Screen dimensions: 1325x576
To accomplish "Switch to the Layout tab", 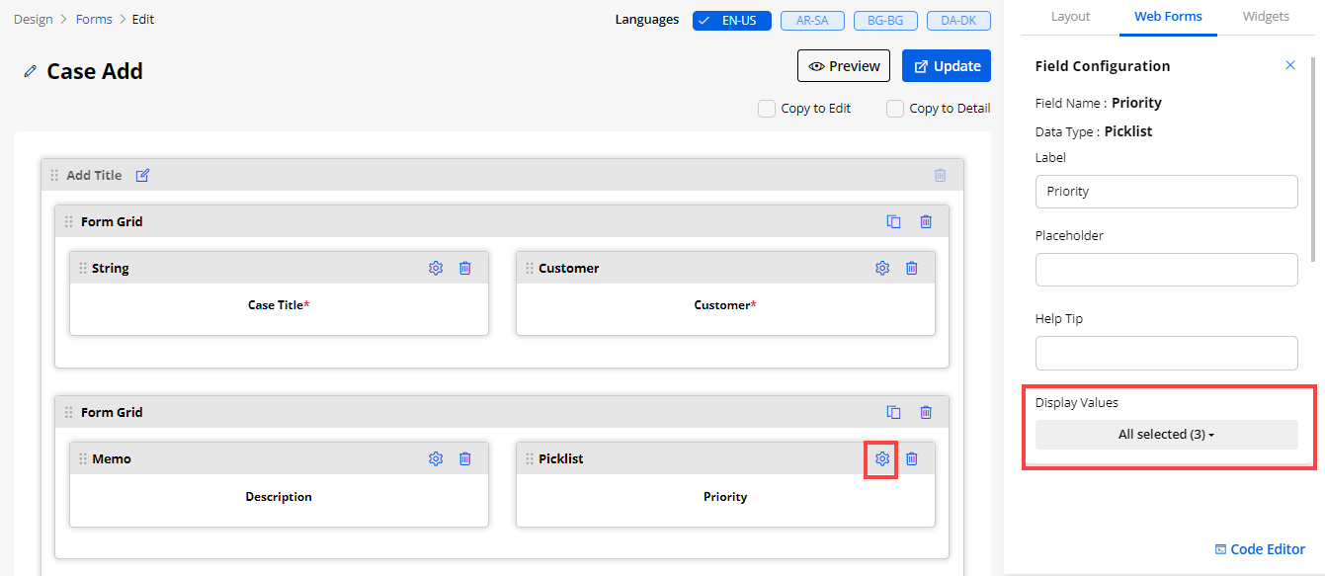I will click(x=1070, y=17).
